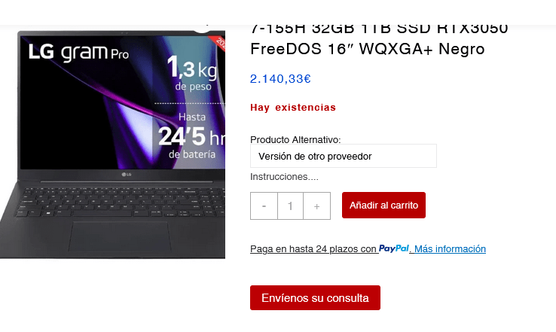This screenshot has width=556, height=332.
Task: Click the Hay existencias stock status
Action: point(293,108)
